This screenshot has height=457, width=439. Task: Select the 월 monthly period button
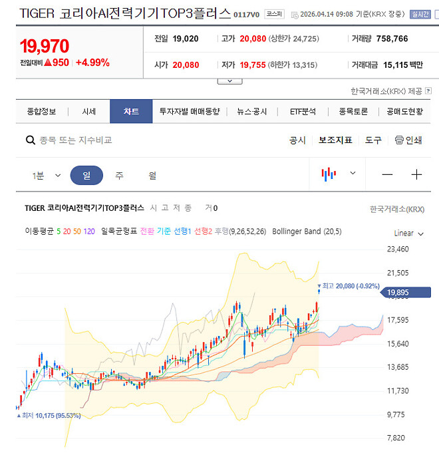tap(152, 175)
